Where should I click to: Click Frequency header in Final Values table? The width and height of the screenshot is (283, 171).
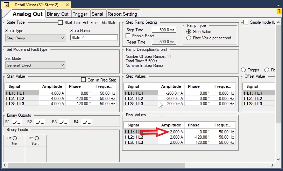(223, 125)
